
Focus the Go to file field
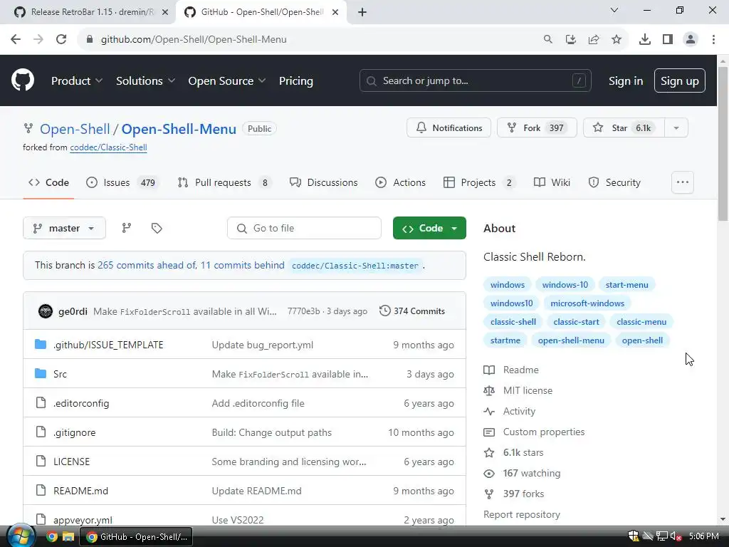[x=304, y=228]
